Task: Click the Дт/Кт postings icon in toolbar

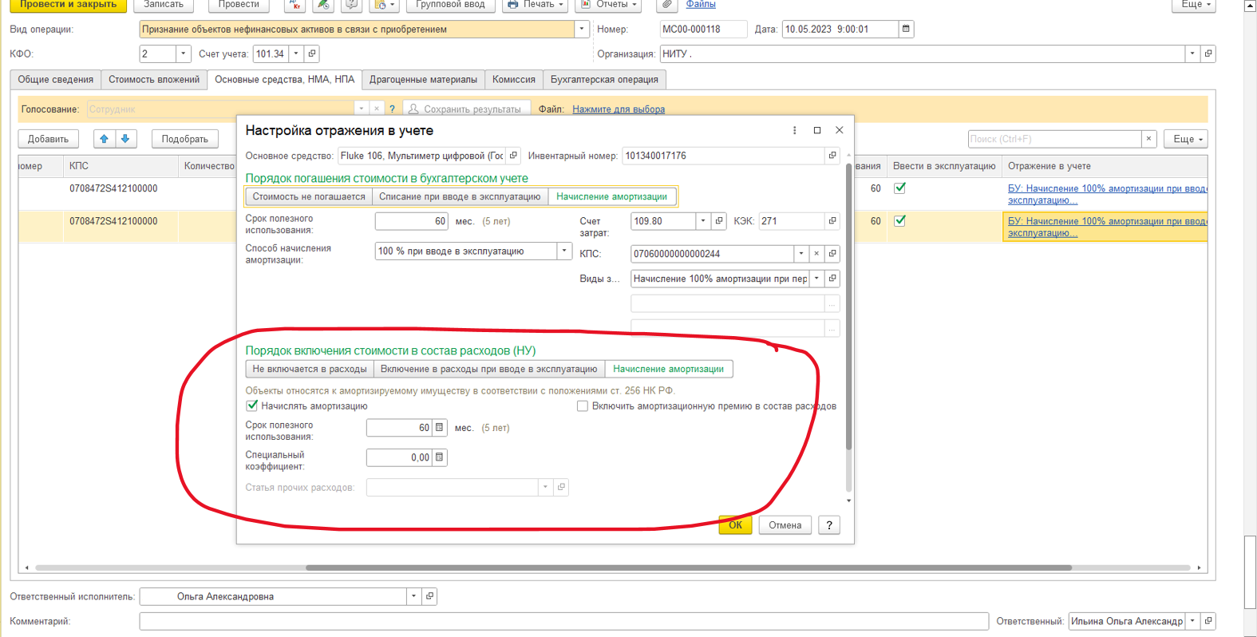Action: click(295, 4)
